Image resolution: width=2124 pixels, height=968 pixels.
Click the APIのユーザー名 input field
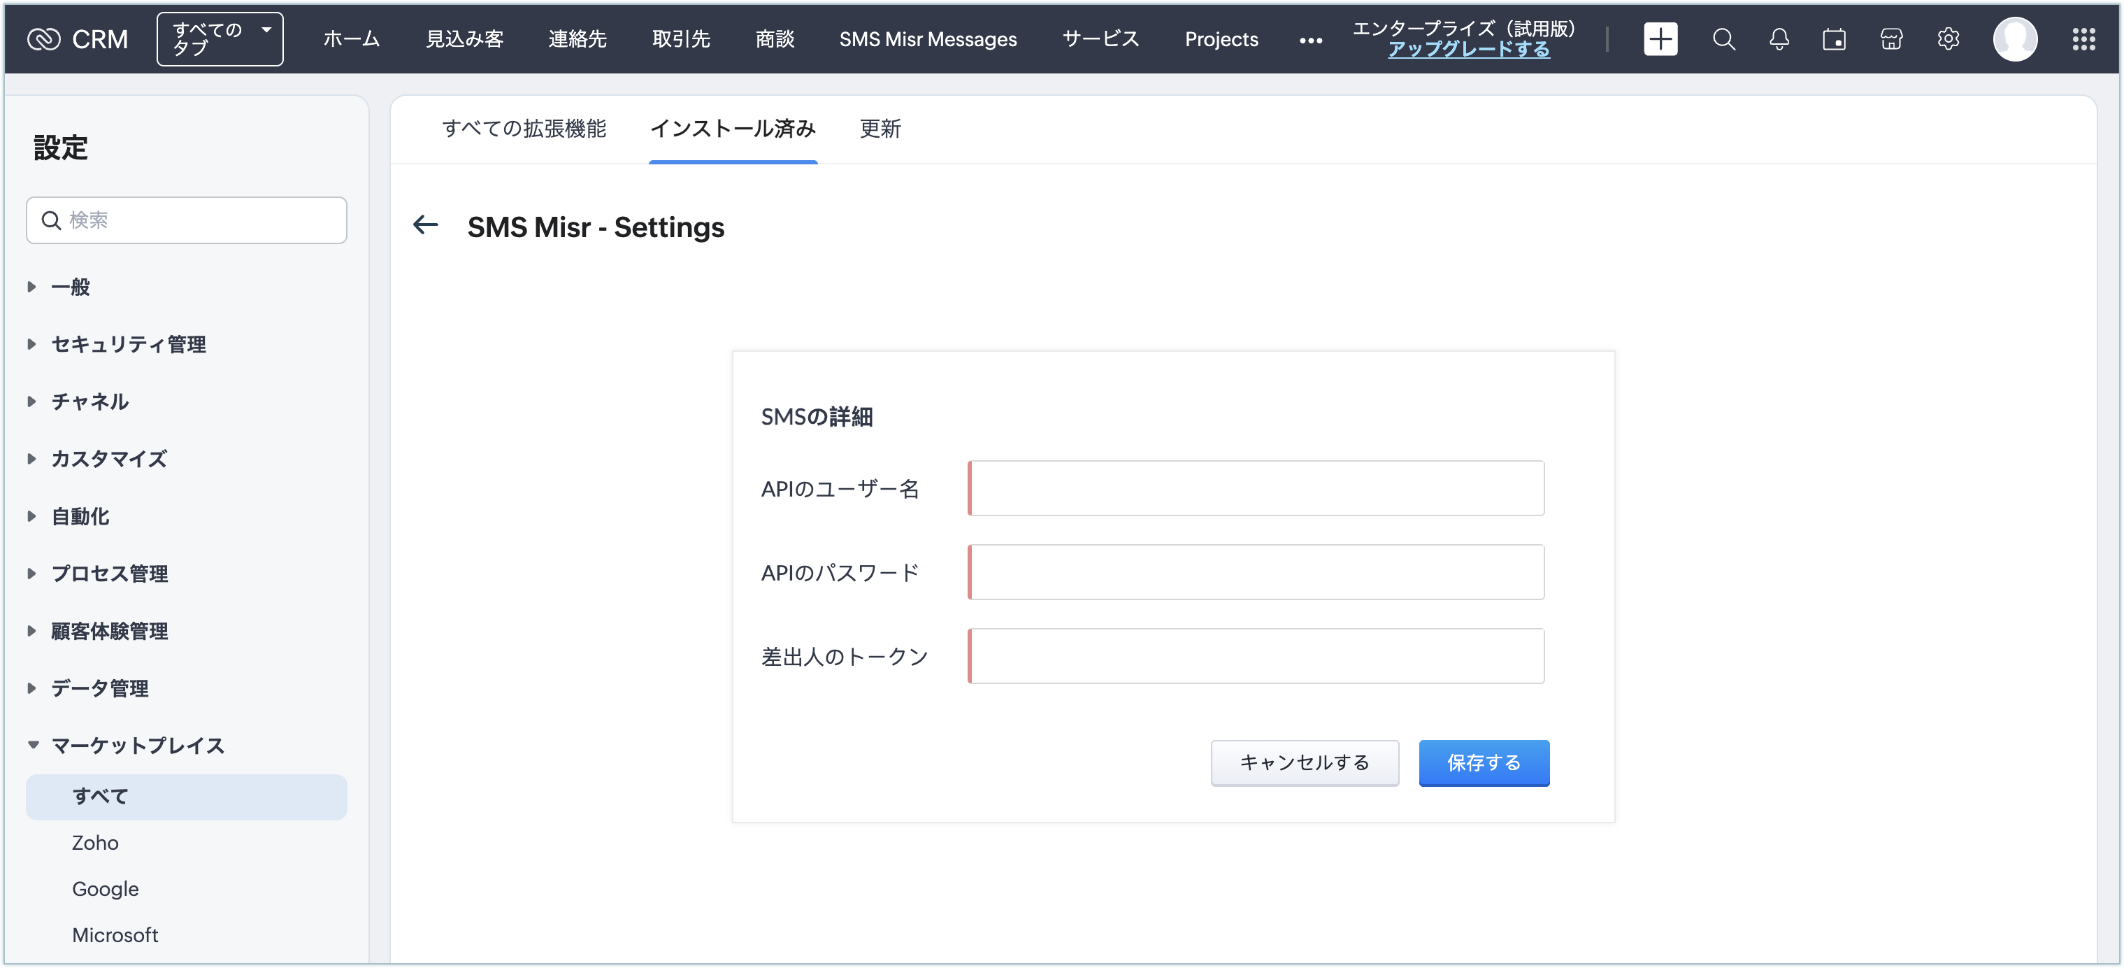1256,488
